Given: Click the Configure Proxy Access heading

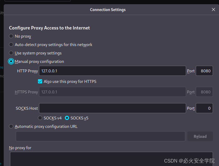Looking at the screenshot, I should [50, 28].
